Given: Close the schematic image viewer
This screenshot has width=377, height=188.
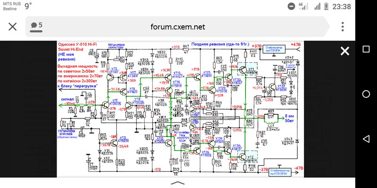Looking at the screenshot, I should coord(344,51).
